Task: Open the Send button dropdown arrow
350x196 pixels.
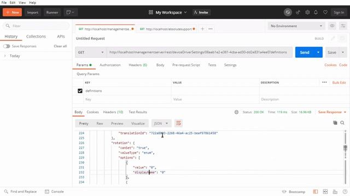Action: [x=318, y=52]
